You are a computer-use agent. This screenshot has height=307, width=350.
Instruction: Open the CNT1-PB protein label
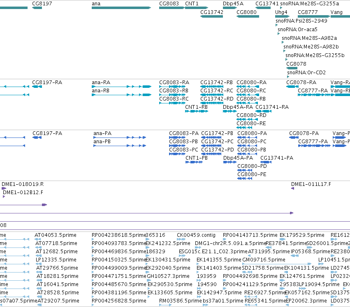[x=197, y=158]
